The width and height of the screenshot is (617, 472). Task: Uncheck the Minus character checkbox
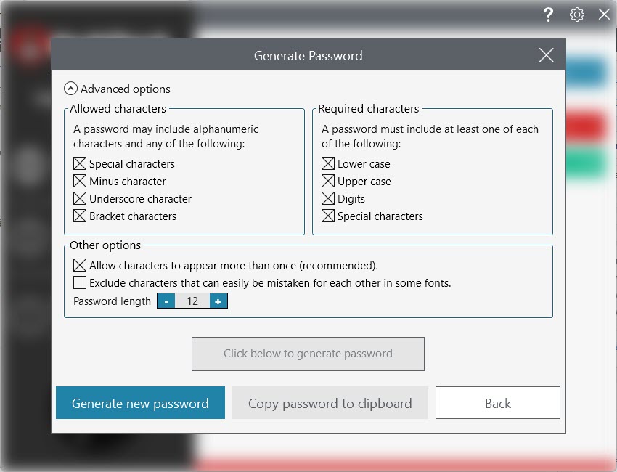pyautogui.click(x=80, y=181)
